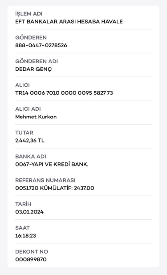This screenshot has height=275, width=167.
Task: Click the EFT BANKALAR ARASI HESABA HAVALE text
Action: [x=69, y=21]
